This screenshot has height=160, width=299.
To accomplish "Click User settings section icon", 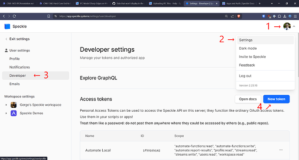I will tap(6, 50).
